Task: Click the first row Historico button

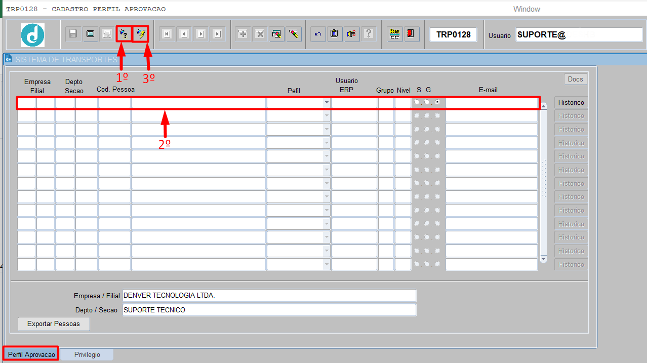Action: pyautogui.click(x=571, y=102)
